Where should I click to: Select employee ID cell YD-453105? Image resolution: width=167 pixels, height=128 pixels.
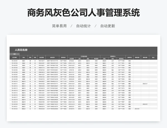[14, 70]
